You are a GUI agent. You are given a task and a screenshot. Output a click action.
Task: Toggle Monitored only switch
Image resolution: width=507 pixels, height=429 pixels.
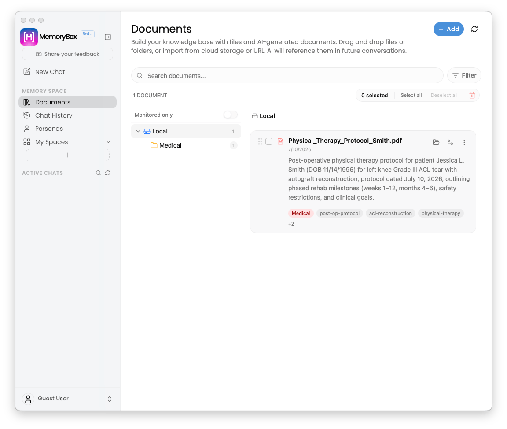click(x=230, y=115)
